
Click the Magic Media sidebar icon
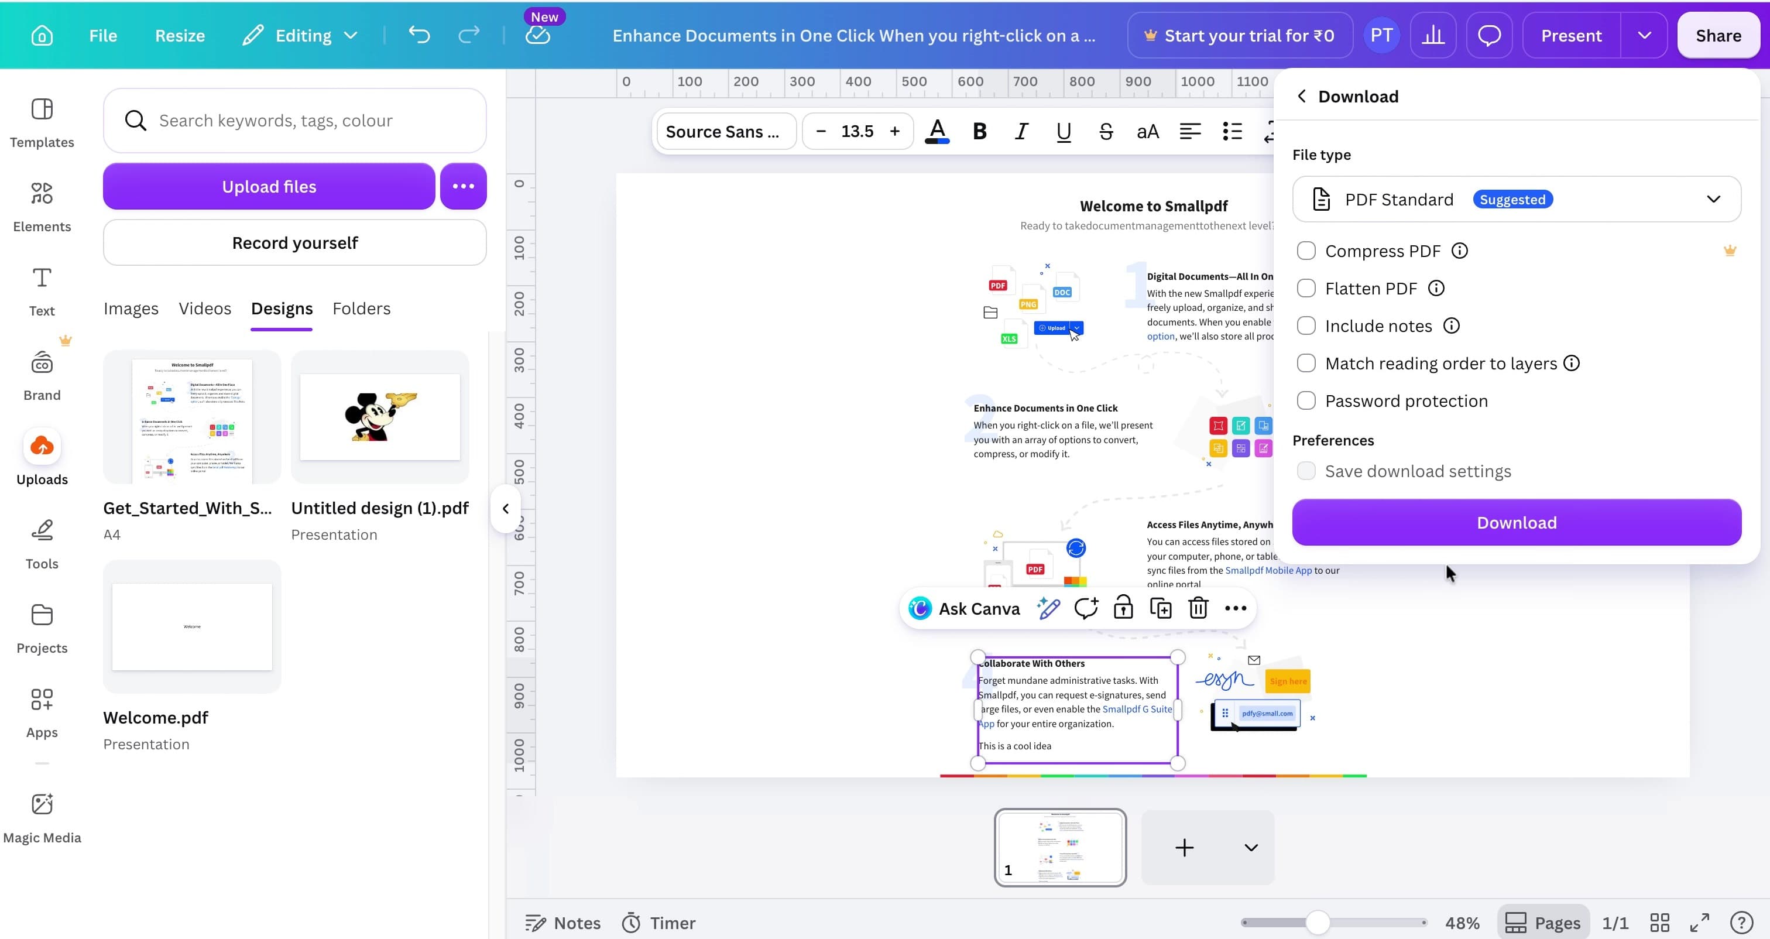(42, 817)
